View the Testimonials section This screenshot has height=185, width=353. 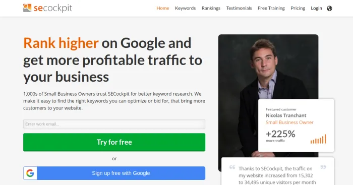coord(239,8)
